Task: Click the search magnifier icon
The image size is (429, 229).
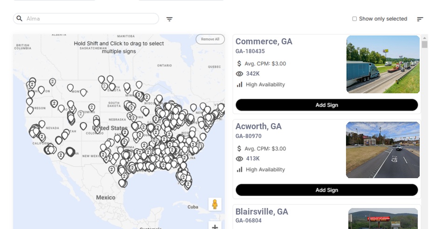Action: coord(20,19)
